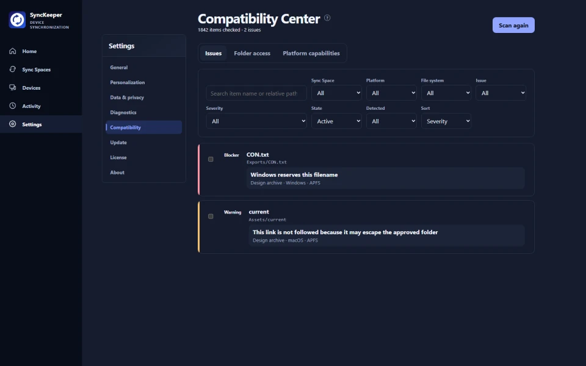The image size is (586, 366).
Task: Open the Detected filter dropdown
Action: (x=391, y=121)
